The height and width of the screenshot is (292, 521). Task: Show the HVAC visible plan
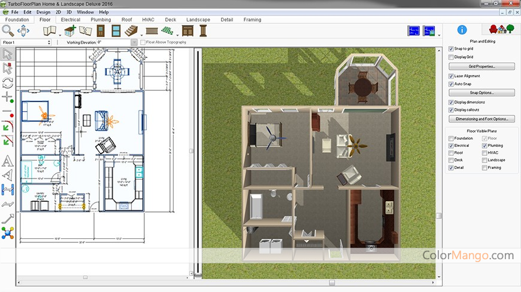[484, 153]
